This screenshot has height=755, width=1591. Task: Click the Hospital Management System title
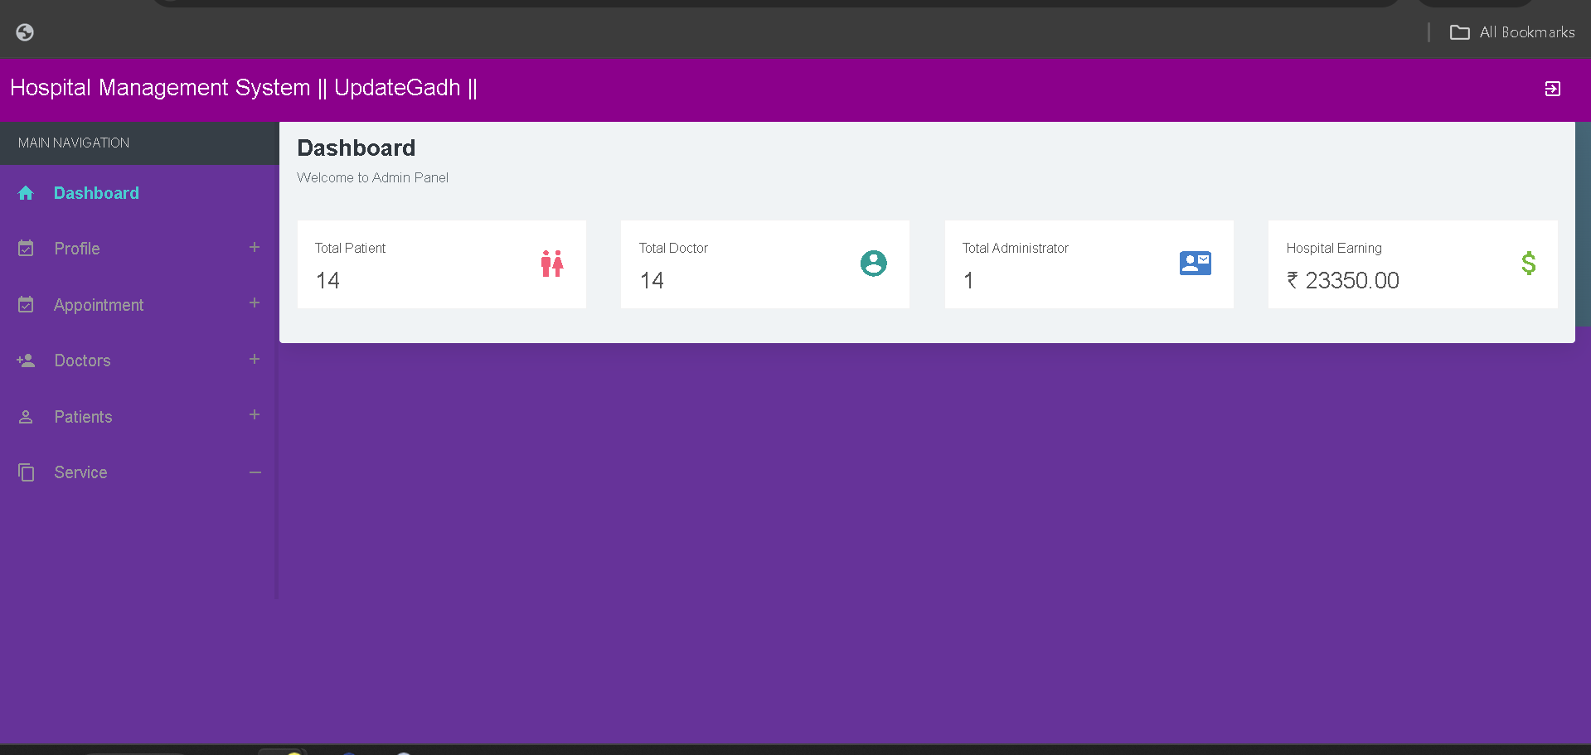coord(243,88)
